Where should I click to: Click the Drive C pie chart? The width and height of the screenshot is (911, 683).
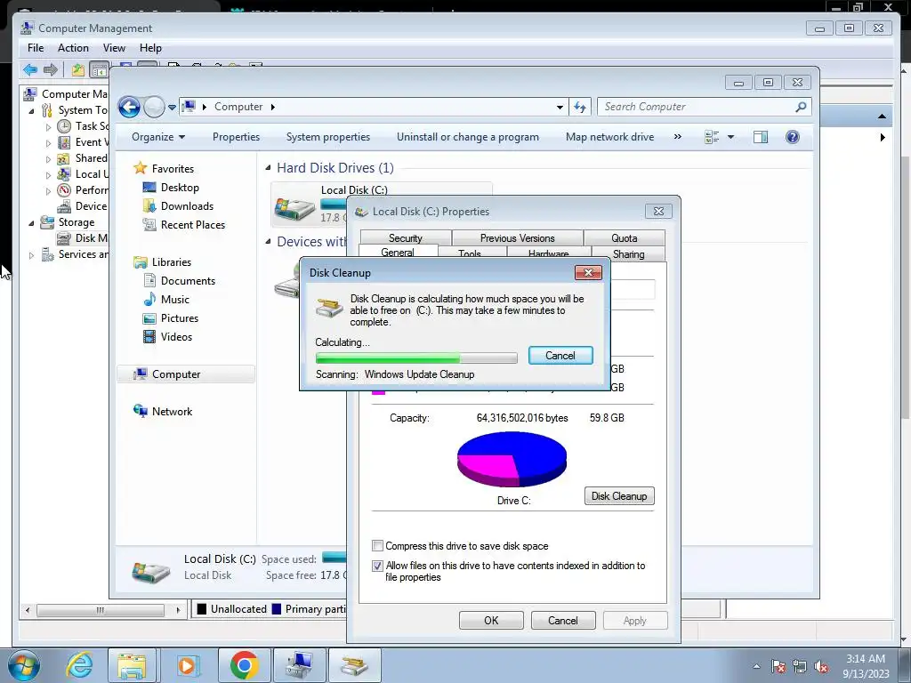512,459
